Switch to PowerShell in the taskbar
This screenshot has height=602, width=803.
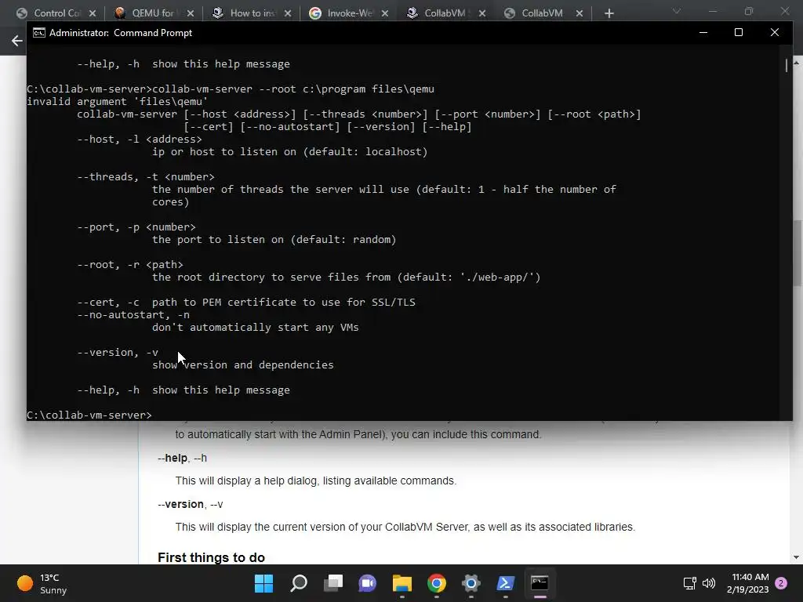tap(506, 583)
